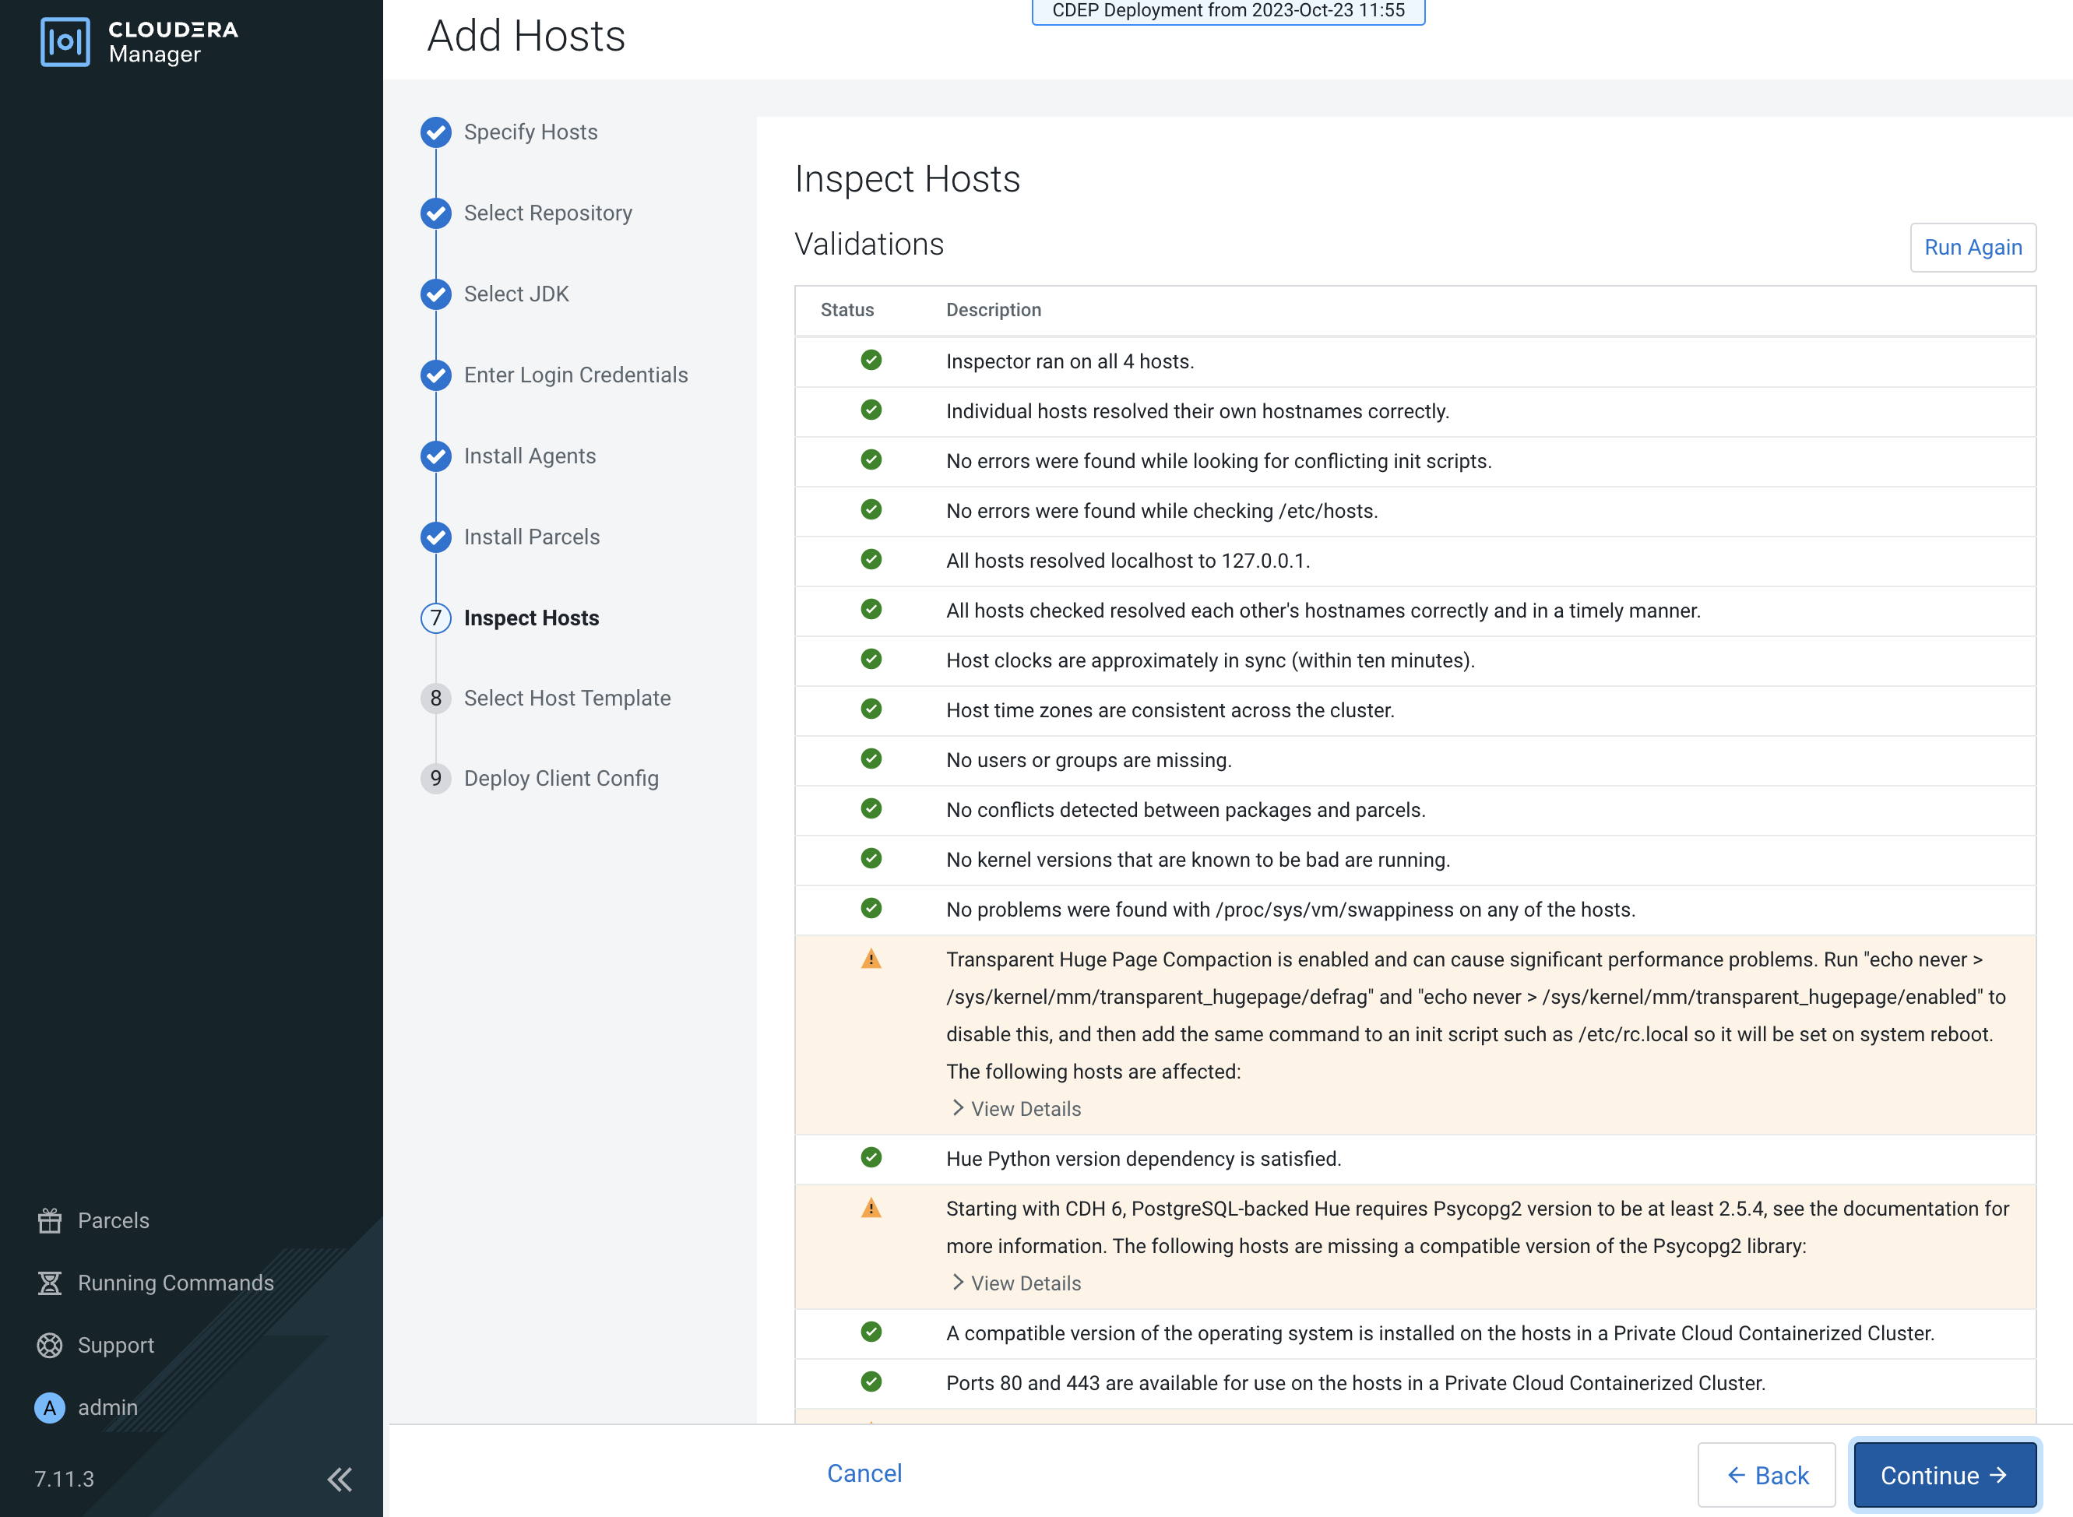Image resolution: width=2073 pixels, height=1517 pixels.
Task: Click the Psycopg2 warning triangle icon
Action: [871, 1209]
